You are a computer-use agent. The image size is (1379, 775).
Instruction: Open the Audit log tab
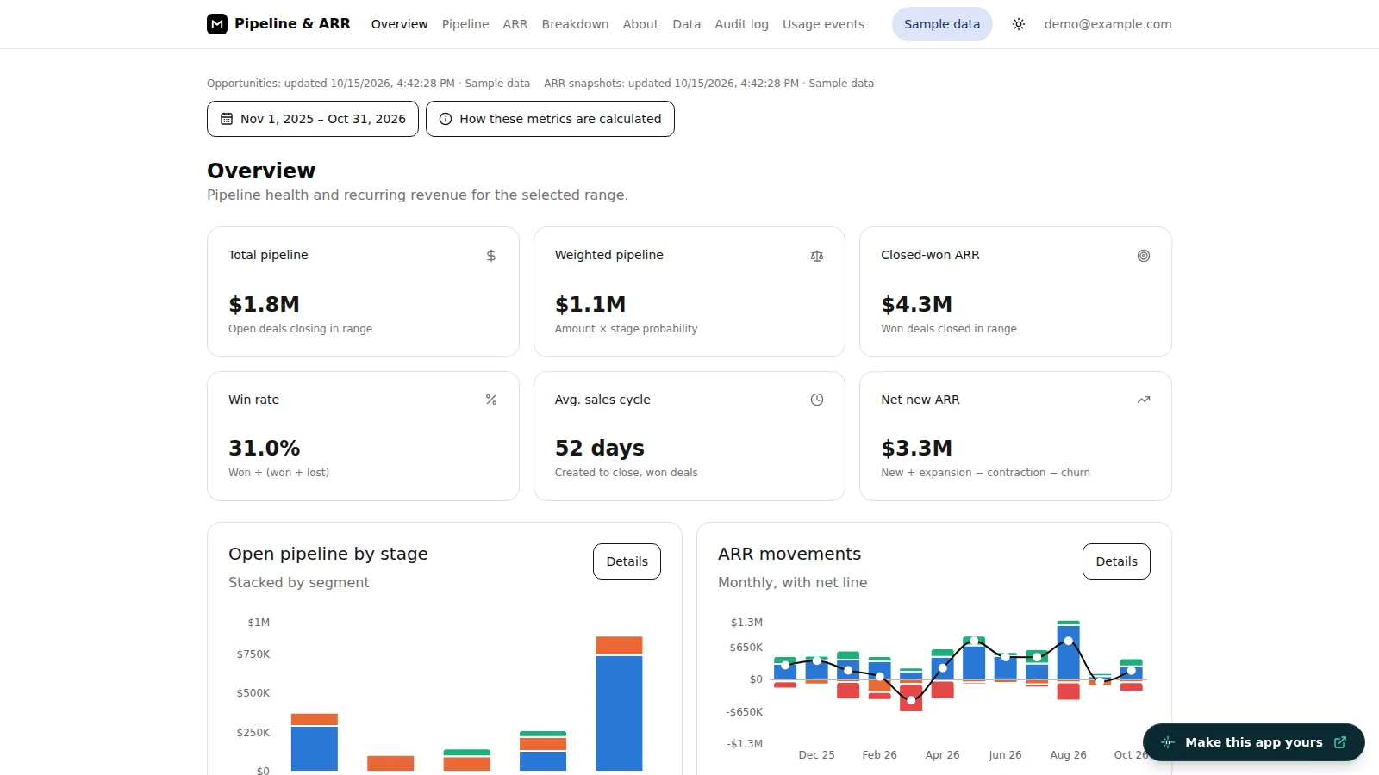tap(741, 24)
